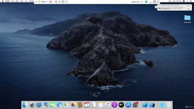Click the VMware toolbar pin icon
The height and width of the screenshot is (109, 194).
(x=36, y=2)
